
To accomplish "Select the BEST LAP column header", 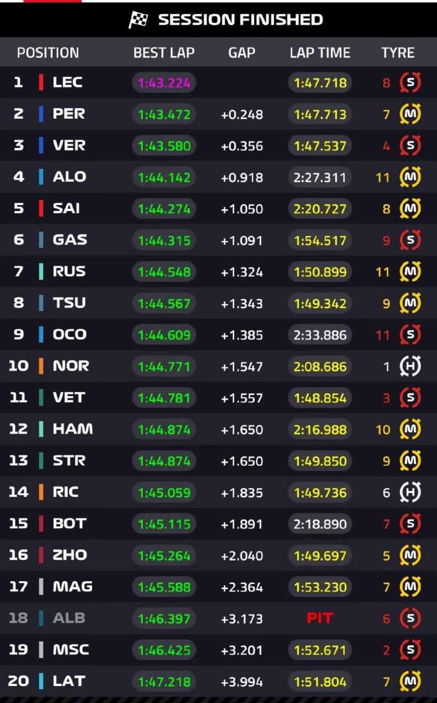I will pyautogui.click(x=164, y=53).
